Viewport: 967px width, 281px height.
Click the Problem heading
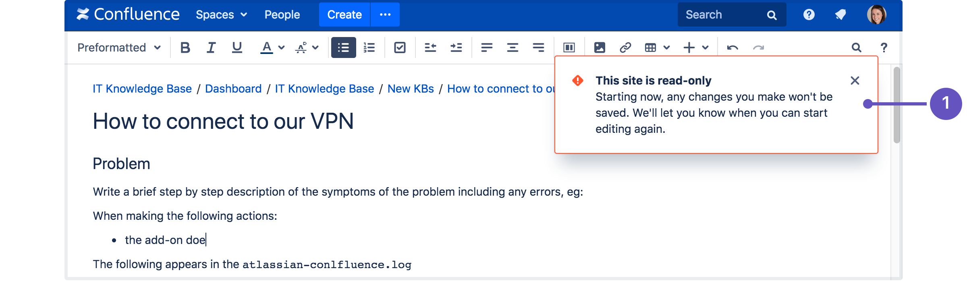(121, 164)
